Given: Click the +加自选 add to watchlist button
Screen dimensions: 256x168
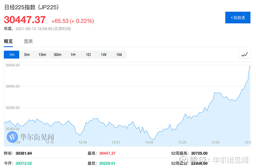Looking at the screenshot, I should [x=238, y=18].
